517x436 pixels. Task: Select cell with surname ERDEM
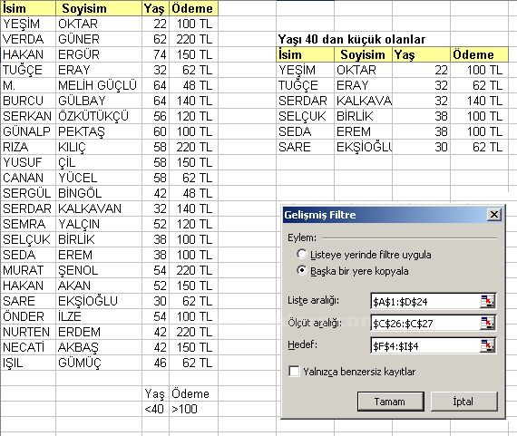coord(99,332)
